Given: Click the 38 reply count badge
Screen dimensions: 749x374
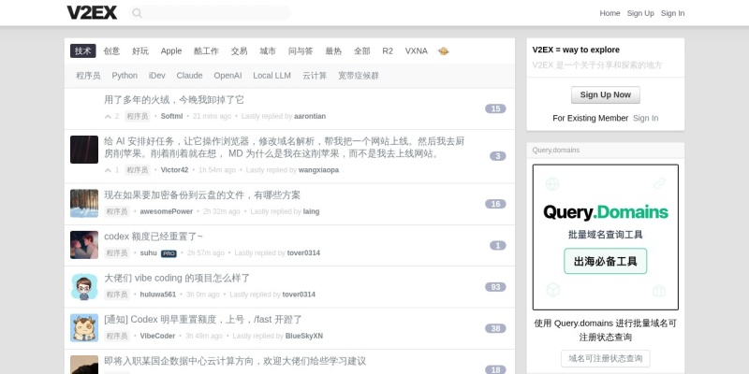Looking at the screenshot, I should 495,329.
